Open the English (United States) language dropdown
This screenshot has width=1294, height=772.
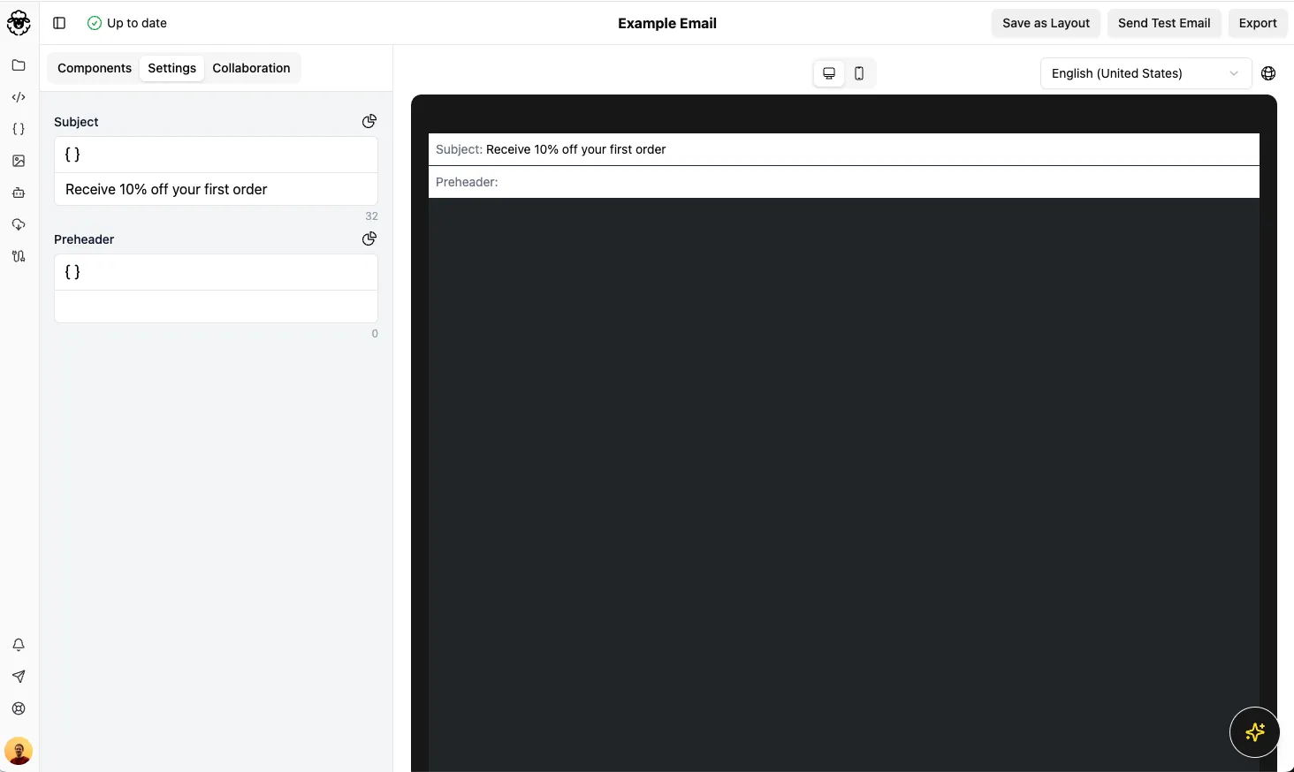click(x=1144, y=73)
